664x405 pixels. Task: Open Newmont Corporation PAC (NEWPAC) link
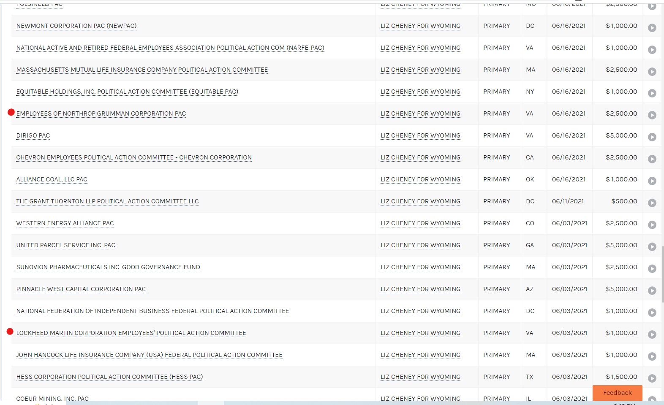(76, 26)
